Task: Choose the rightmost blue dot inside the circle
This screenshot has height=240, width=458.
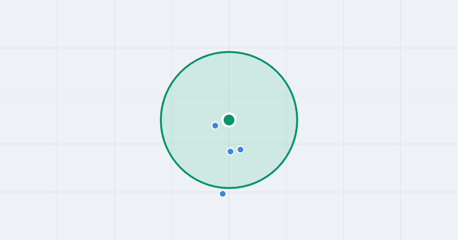Action: (x=240, y=150)
